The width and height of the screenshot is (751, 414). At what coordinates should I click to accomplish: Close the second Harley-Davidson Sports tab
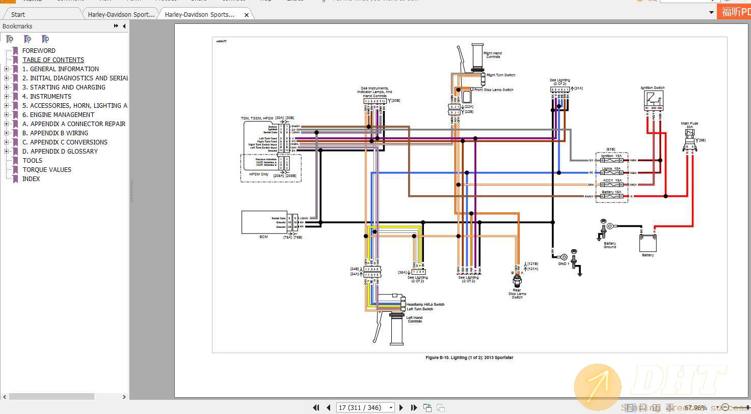247,15
